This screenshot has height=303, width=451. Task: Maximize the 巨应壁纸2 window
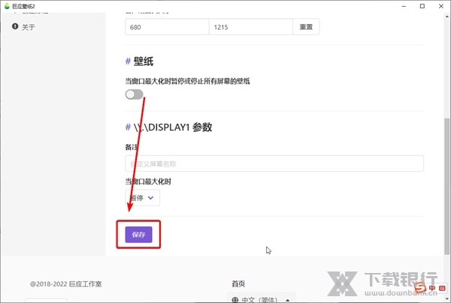click(x=422, y=6)
